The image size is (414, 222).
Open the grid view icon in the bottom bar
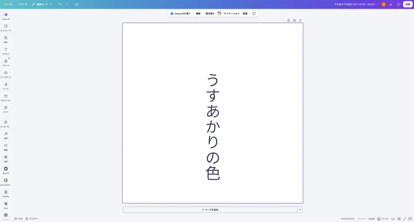click(399, 219)
